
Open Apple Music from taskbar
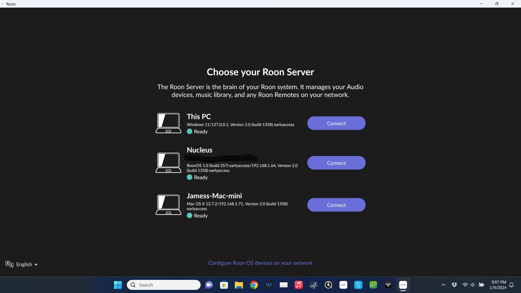tap(298, 285)
